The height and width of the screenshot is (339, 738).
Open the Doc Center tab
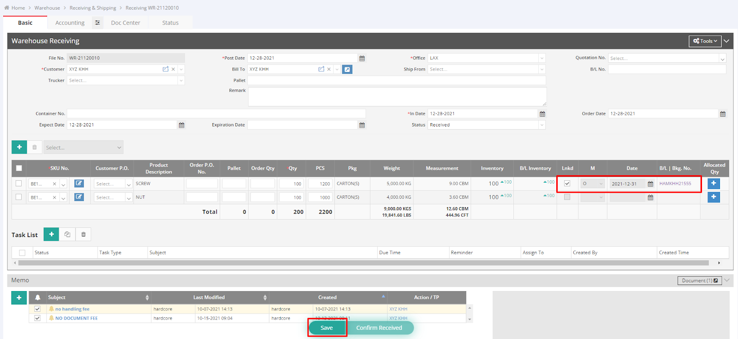125,23
